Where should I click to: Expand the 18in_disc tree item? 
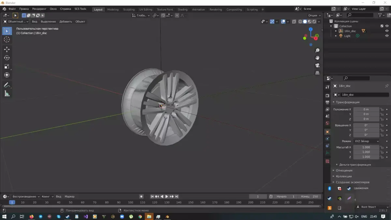tap(336, 31)
